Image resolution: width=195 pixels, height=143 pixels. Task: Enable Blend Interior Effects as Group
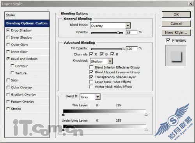coord(91,67)
